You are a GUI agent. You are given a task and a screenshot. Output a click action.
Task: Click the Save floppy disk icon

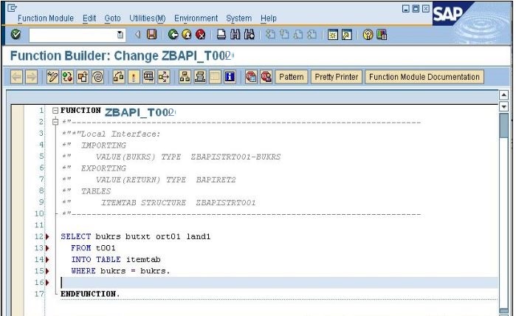(x=151, y=34)
